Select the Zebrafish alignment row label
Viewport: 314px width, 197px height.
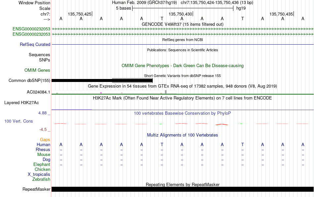pos(41,179)
